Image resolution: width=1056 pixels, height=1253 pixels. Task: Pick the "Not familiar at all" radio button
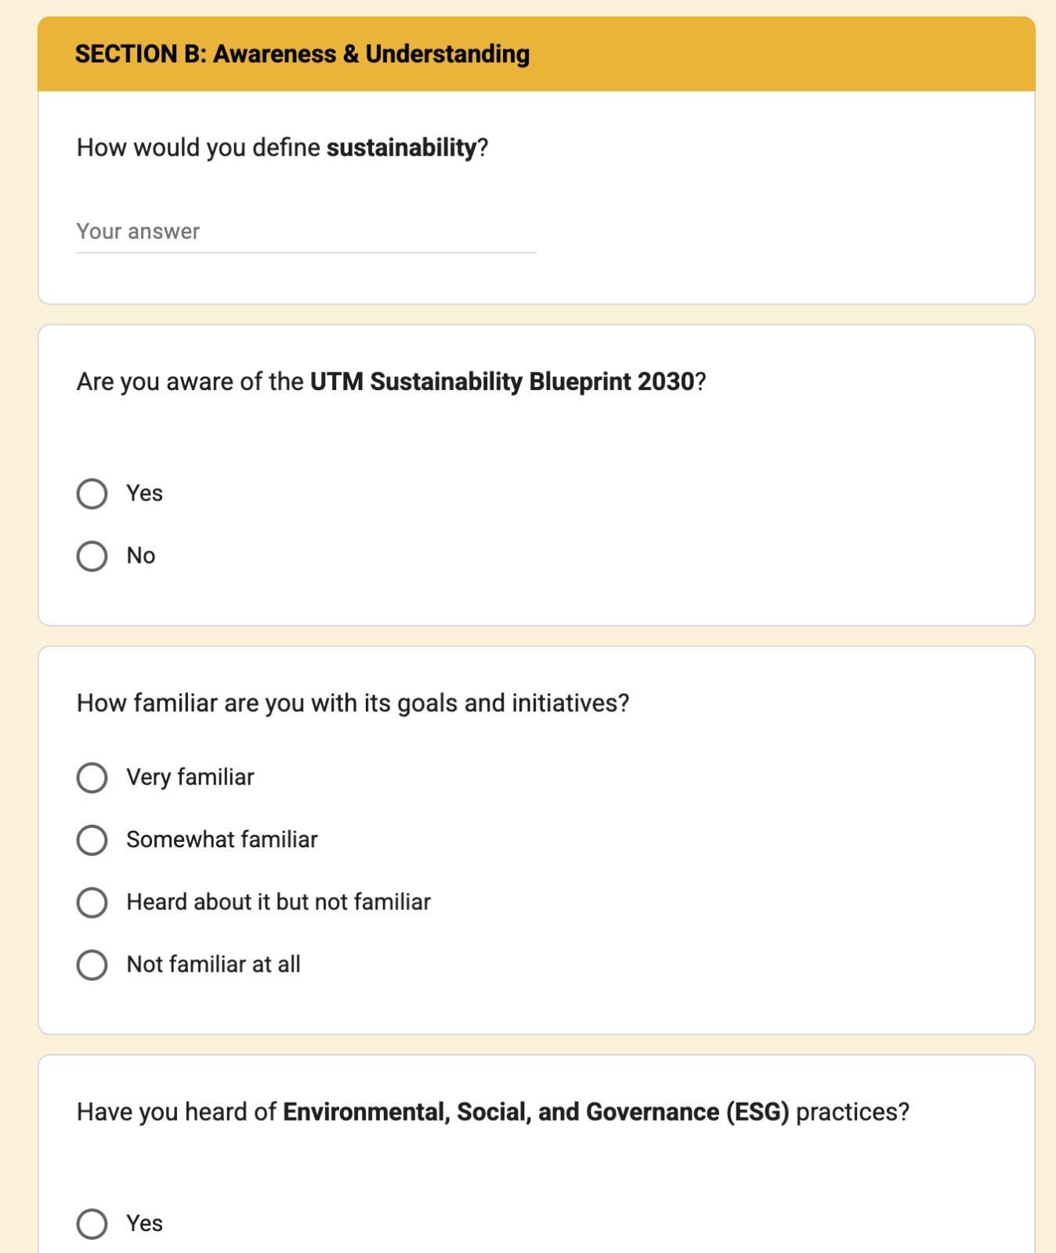click(x=92, y=965)
